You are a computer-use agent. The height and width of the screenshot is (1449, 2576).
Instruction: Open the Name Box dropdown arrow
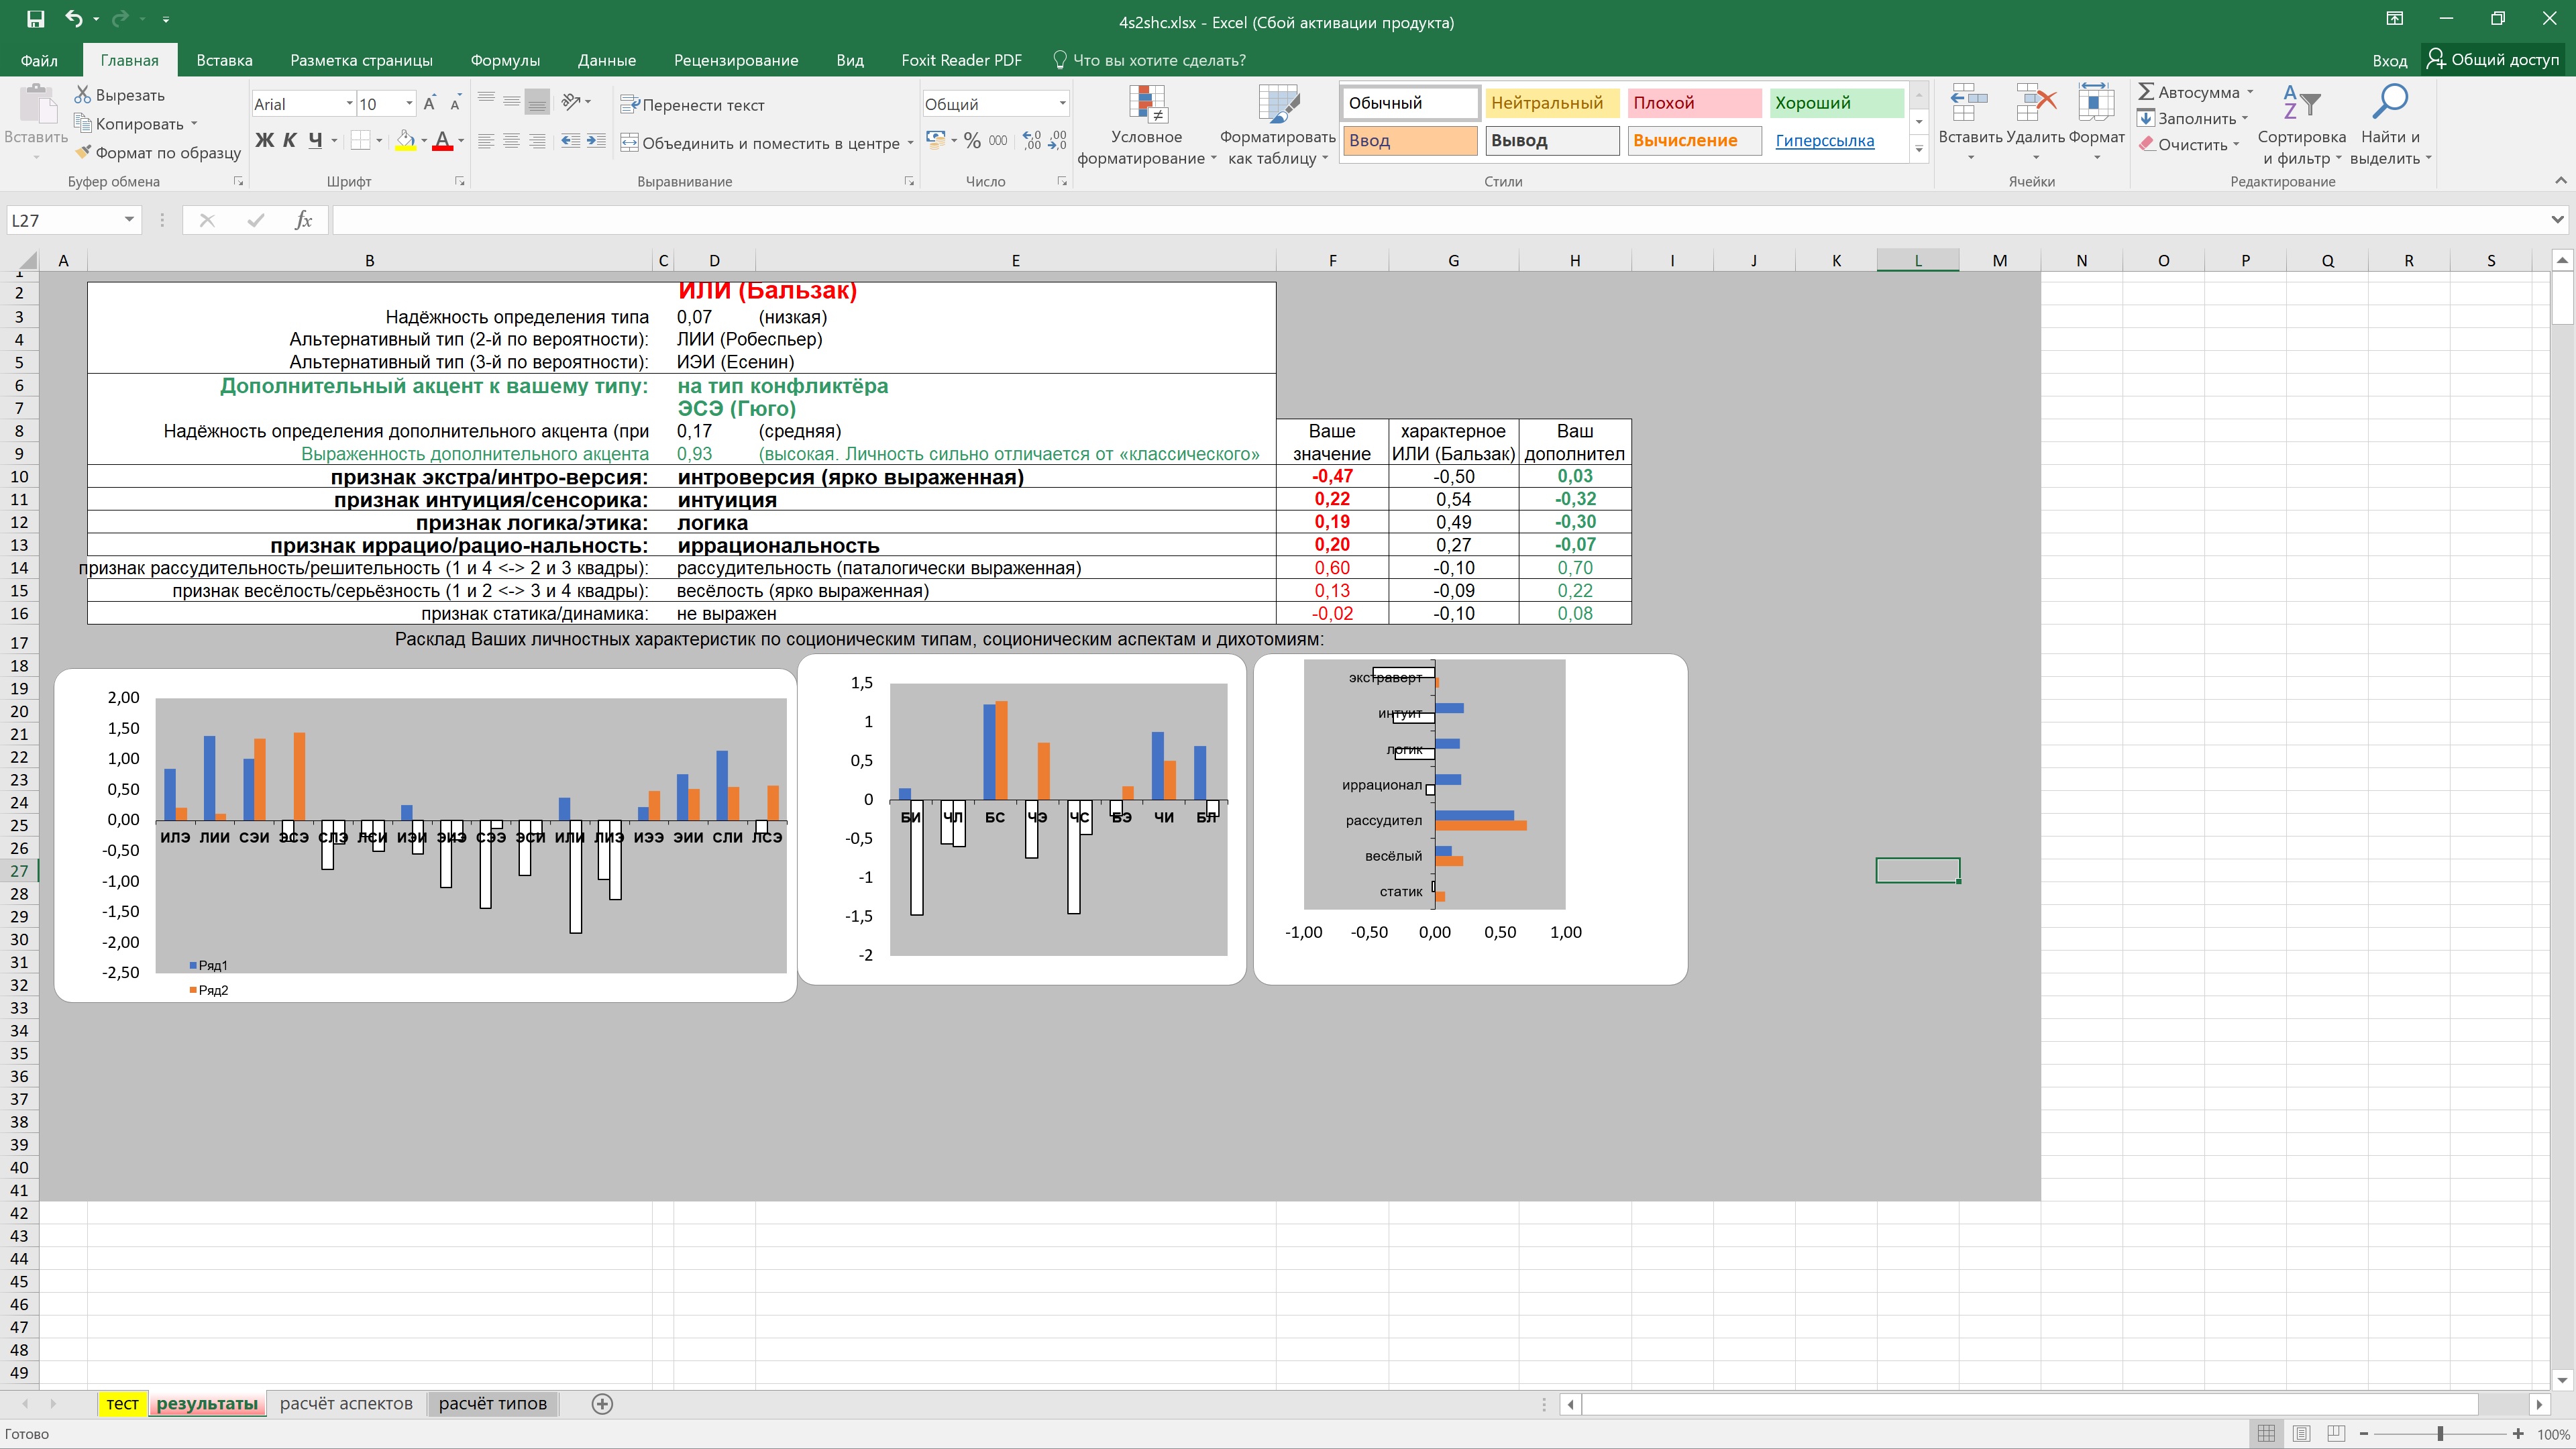[x=129, y=220]
